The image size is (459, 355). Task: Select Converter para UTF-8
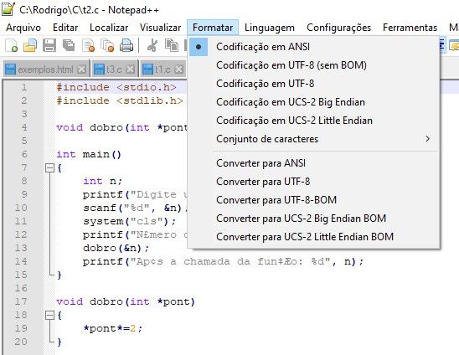pyautogui.click(x=314, y=182)
